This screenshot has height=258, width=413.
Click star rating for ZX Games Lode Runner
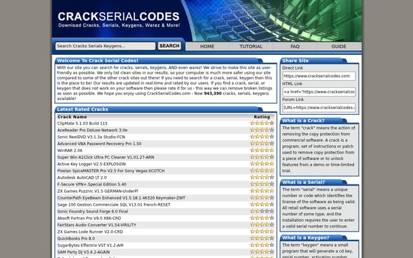[x=262, y=232]
